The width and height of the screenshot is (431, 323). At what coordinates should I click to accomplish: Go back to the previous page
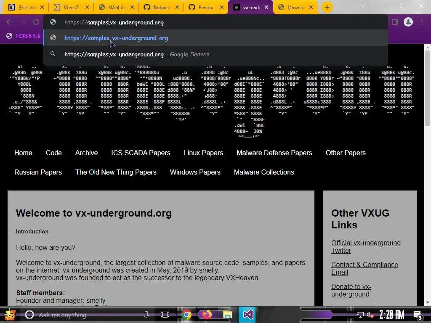click(x=9, y=22)
